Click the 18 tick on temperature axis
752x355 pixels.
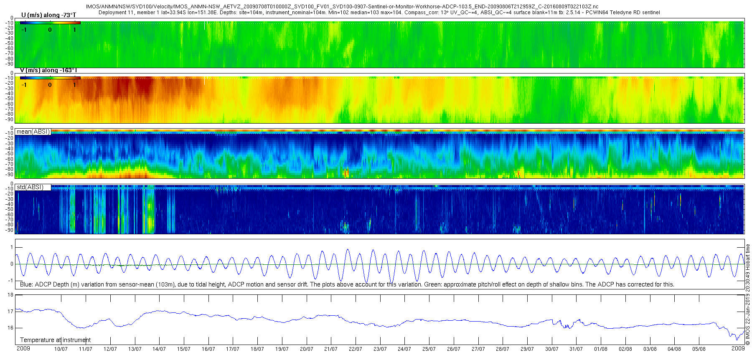pos(10,295)
